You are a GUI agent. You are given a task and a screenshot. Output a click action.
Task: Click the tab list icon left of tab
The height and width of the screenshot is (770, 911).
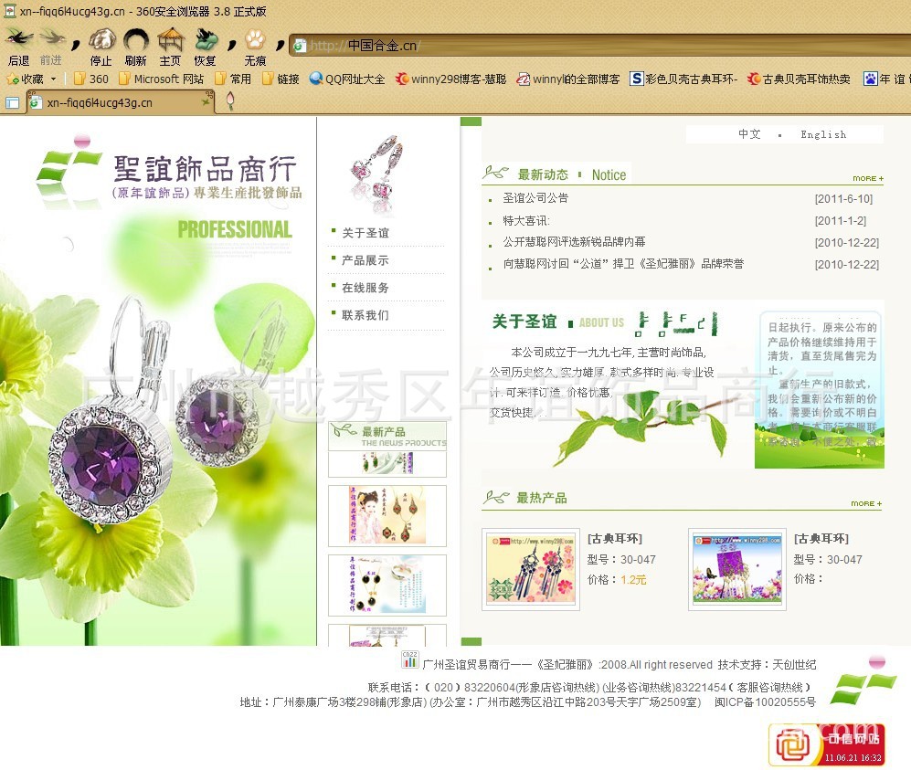click(x=13, y=103)
